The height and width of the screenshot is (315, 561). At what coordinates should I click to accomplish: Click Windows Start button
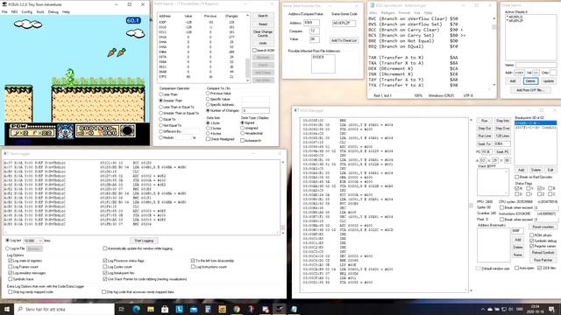point(7,309)
